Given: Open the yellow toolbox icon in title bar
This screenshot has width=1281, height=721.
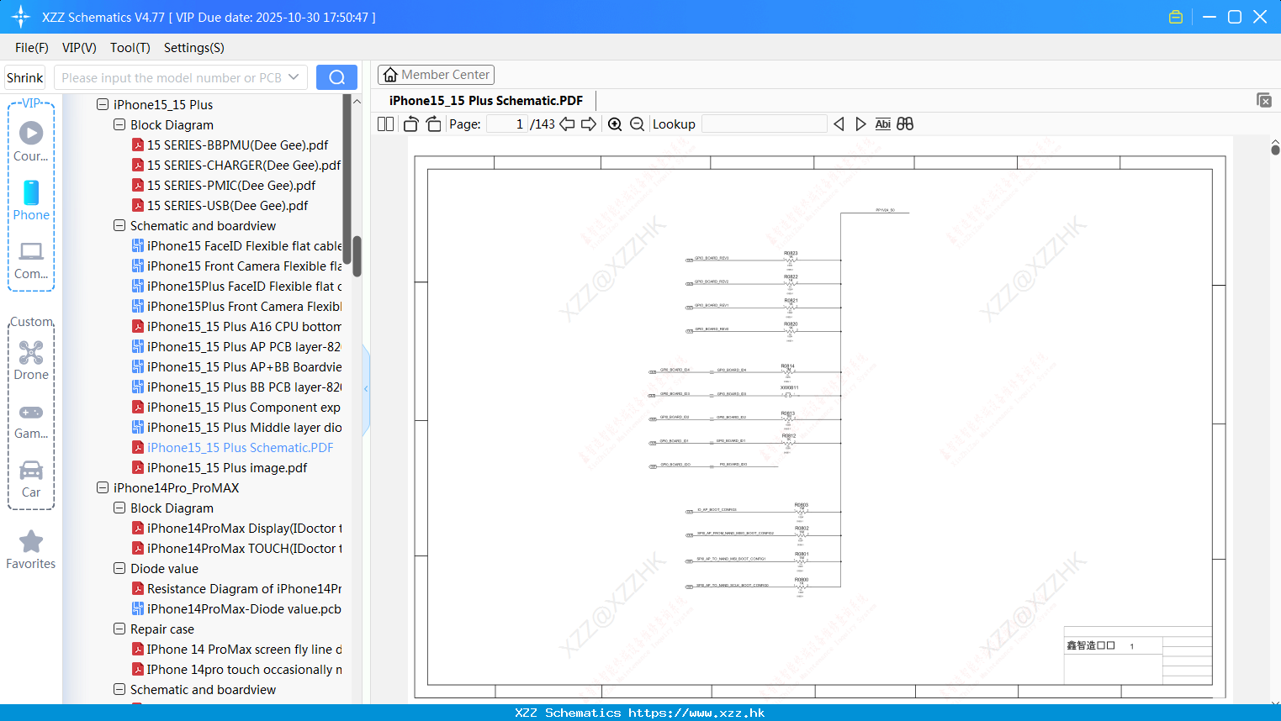Looking at the screenshot, I should point(1176,17).
